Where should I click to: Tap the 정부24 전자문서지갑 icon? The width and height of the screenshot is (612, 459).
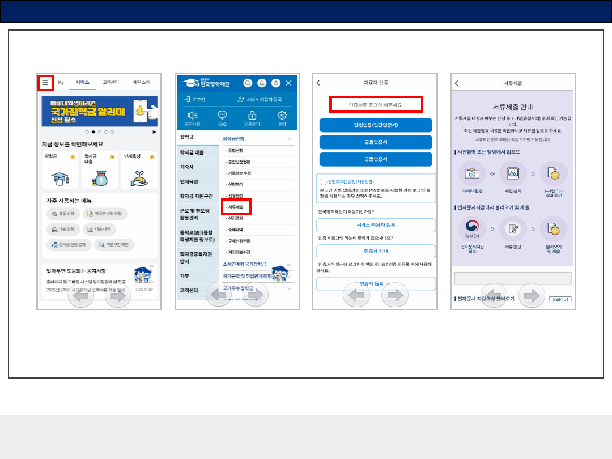click(468, 228)
